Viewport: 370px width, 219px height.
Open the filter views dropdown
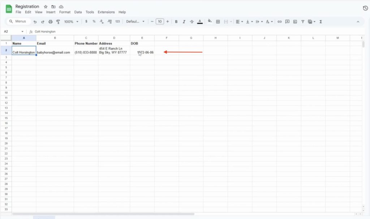(311, 22)
